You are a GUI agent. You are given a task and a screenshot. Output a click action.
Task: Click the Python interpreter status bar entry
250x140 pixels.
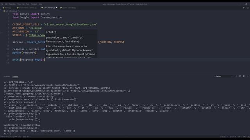click(11, 136)
